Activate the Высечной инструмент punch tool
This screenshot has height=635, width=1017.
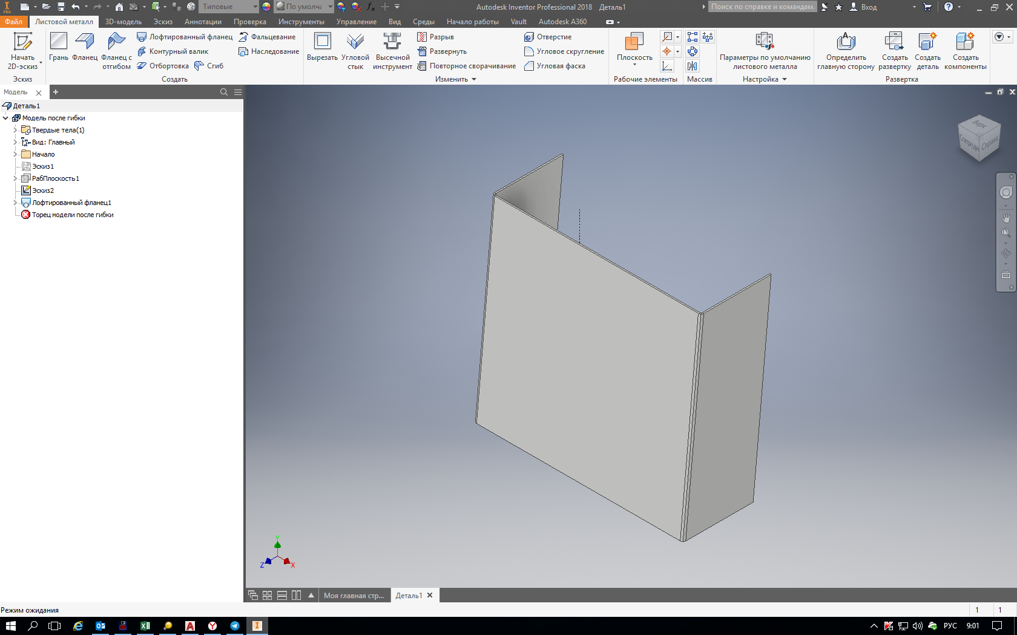392,42
